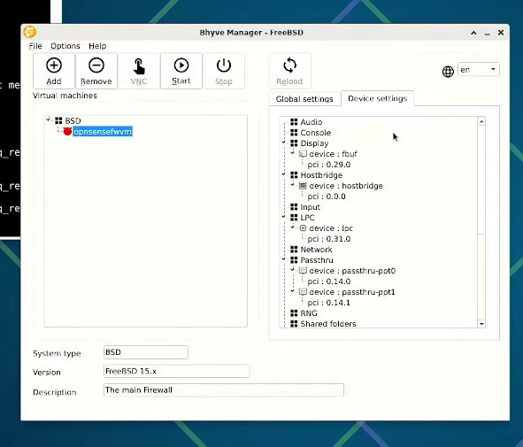Collapse the Display device category
This screenshot has height=447, width=523.
coord(283,143)
